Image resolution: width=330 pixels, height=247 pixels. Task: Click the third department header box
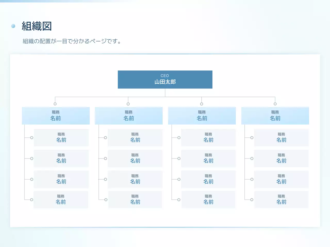point(202,116)
